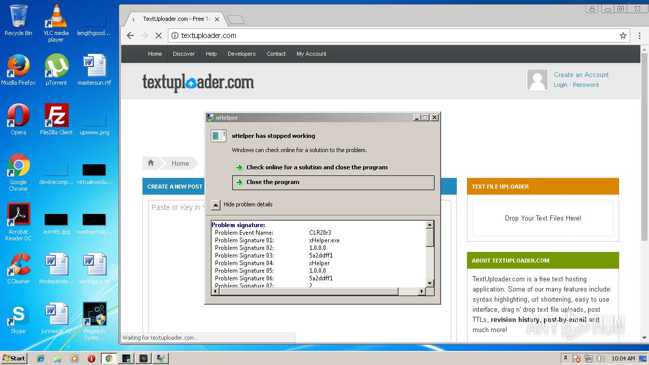The width and height of the screenshot is (649, 365).
Task: Open the Skype desktop shortcut
Action: tap(18, 318)
